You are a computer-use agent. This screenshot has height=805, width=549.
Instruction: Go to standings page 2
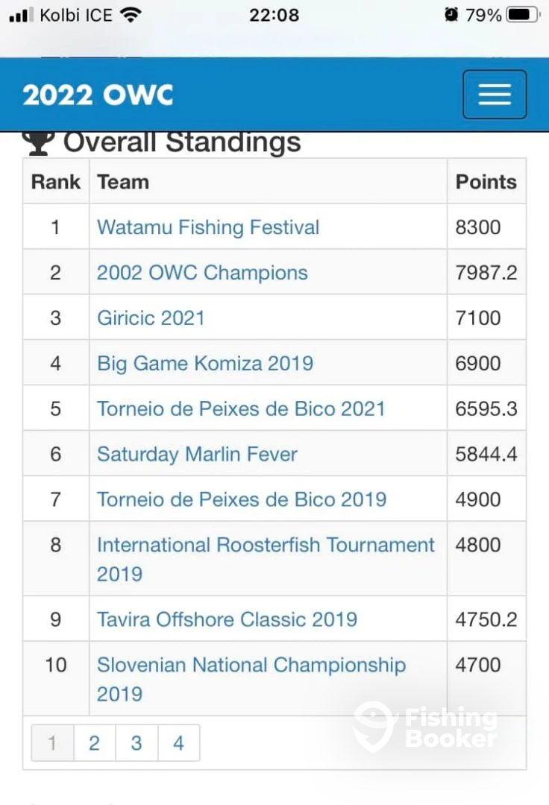click(95, 743)
